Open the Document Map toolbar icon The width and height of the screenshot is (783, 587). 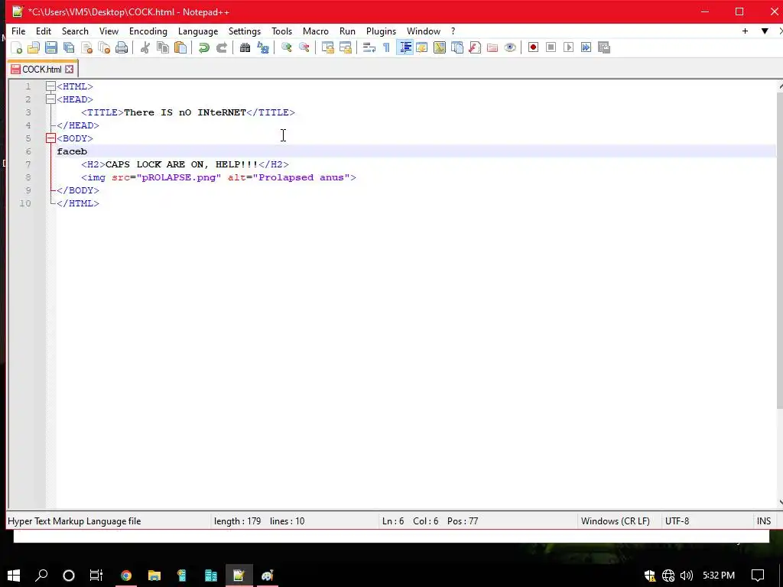(440, 47)
